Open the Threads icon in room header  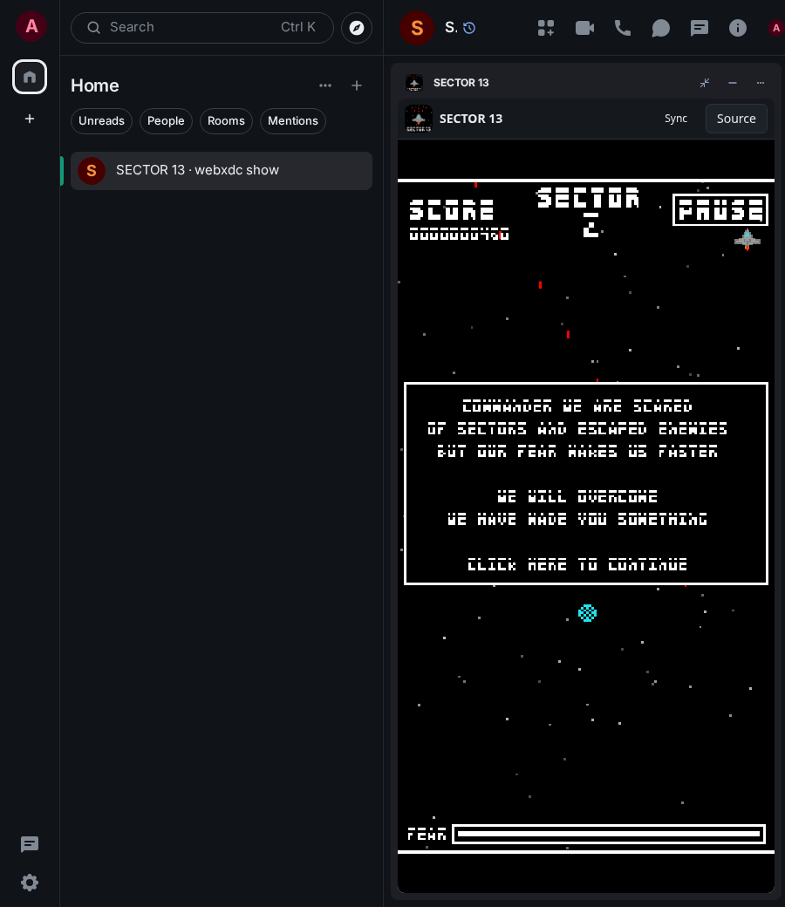pos(700,28)
